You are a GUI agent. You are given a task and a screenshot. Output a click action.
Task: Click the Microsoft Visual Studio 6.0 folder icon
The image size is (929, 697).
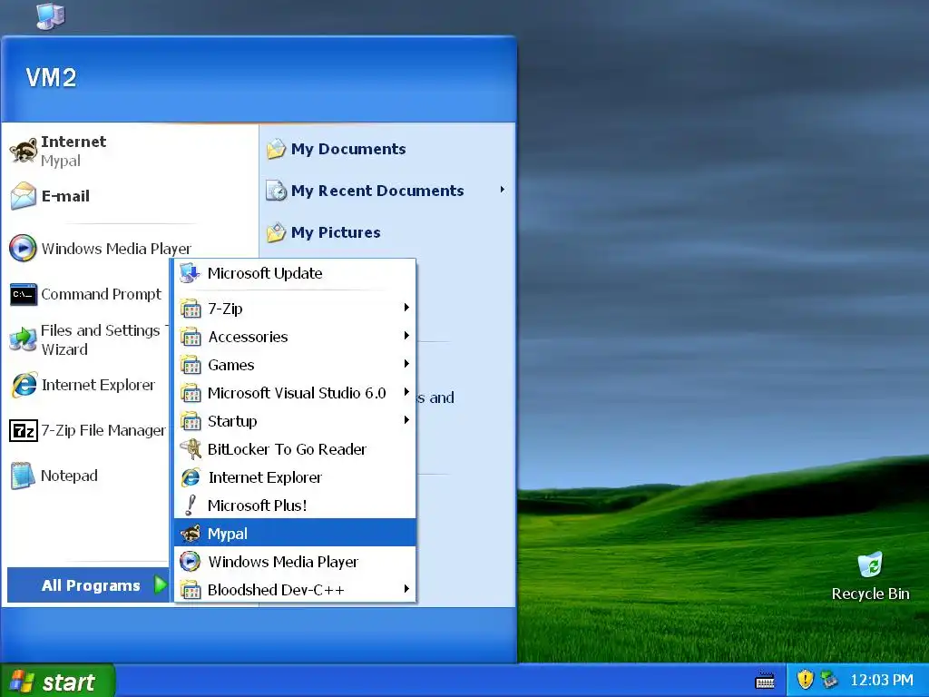coord(191,393)
